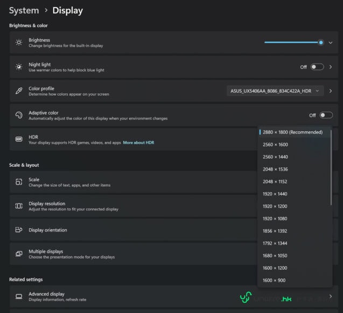Go back to System breadcrumb
Screen dimensions: 343x313
(x=24, y=10)
